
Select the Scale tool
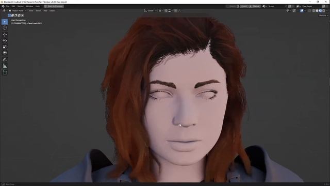5,47
